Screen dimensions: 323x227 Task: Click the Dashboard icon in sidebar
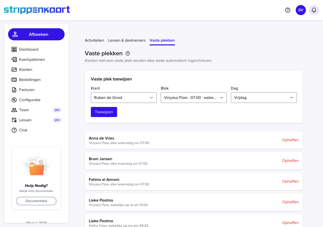[x=14, y=49]
